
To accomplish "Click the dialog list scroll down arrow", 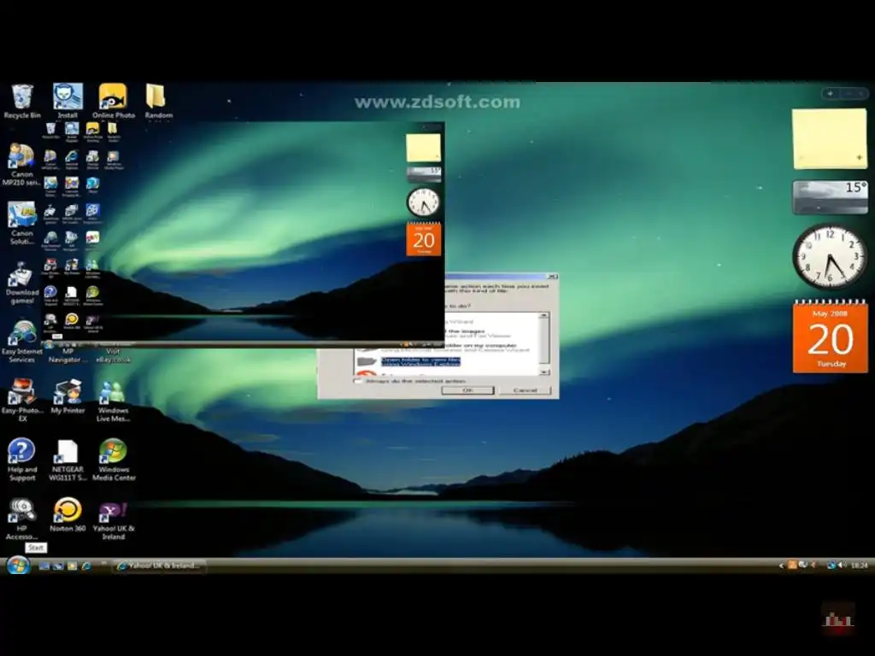I will 544,372.
